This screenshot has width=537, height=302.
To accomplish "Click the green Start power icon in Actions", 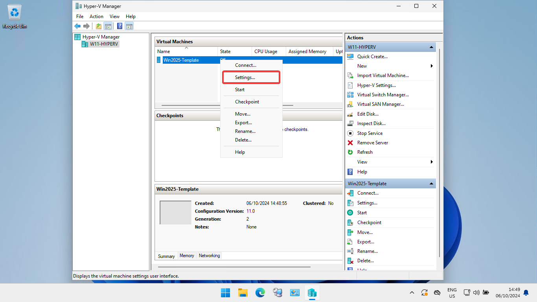I will (x=350, y=213).
